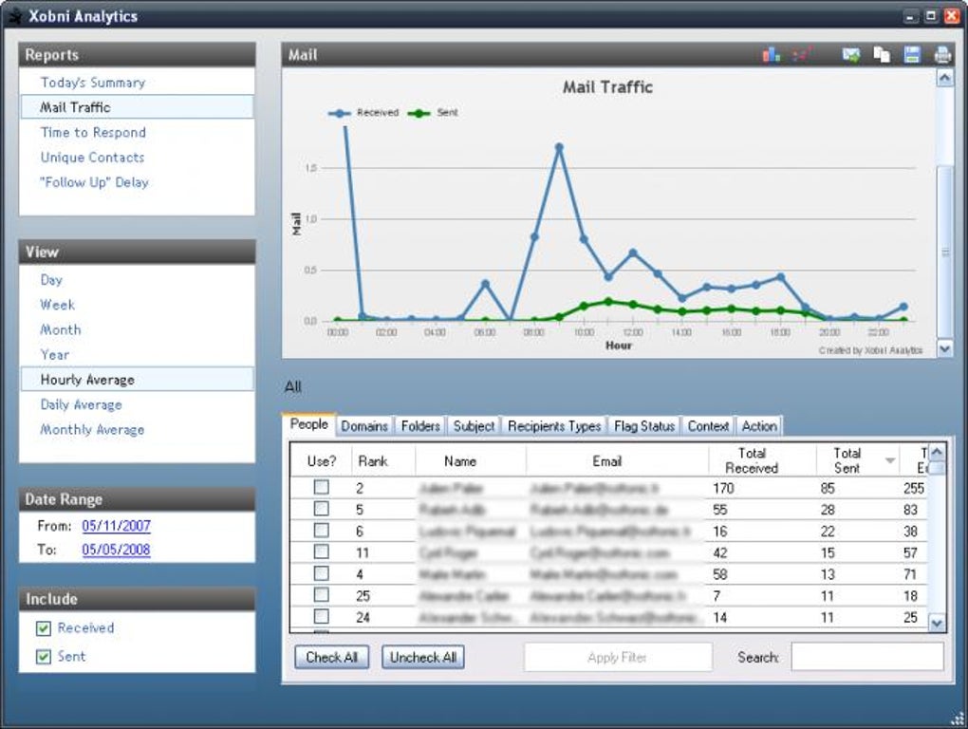Check the Use box for rank 25
968x729 pixels.
(x=321, y=594)
